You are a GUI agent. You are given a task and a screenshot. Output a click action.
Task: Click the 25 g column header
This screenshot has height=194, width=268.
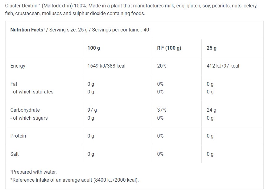tap(212, 48)
